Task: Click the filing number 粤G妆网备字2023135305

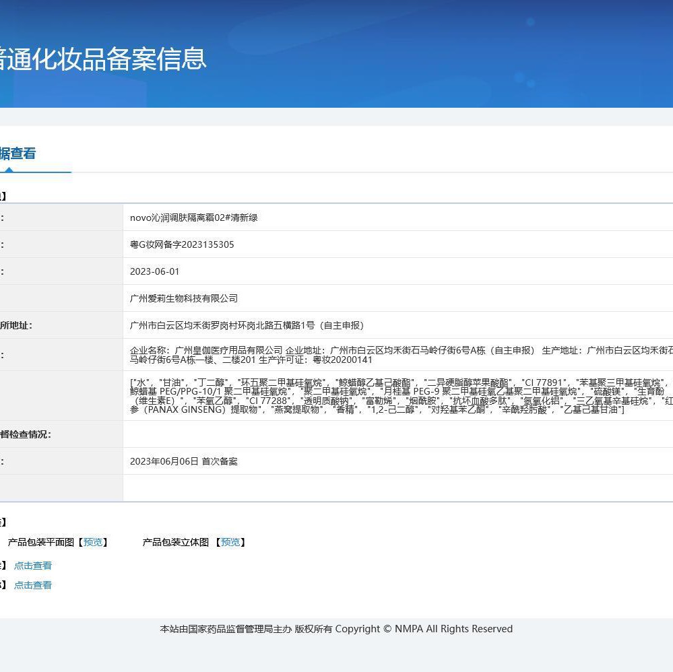Action: pos(182,244)
